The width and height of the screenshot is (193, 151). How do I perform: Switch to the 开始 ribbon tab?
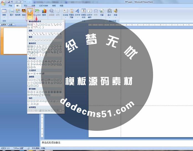click(x=10, y=6)
